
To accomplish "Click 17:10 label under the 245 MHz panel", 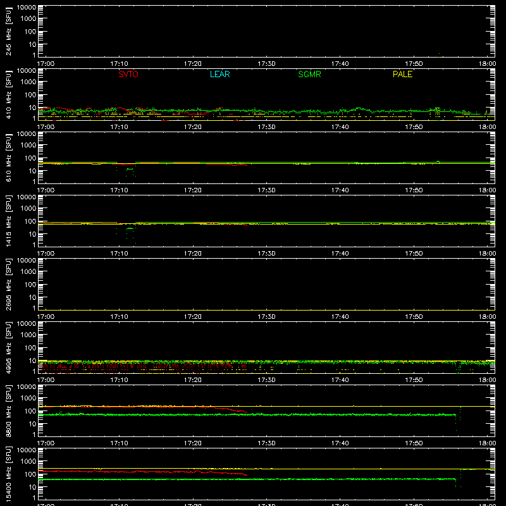I will (119, 64).
